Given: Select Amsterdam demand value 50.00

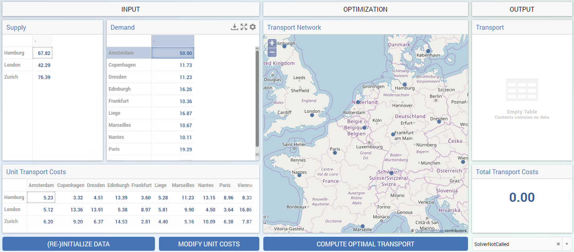Looking at the screenshot, I should (173, 53).
